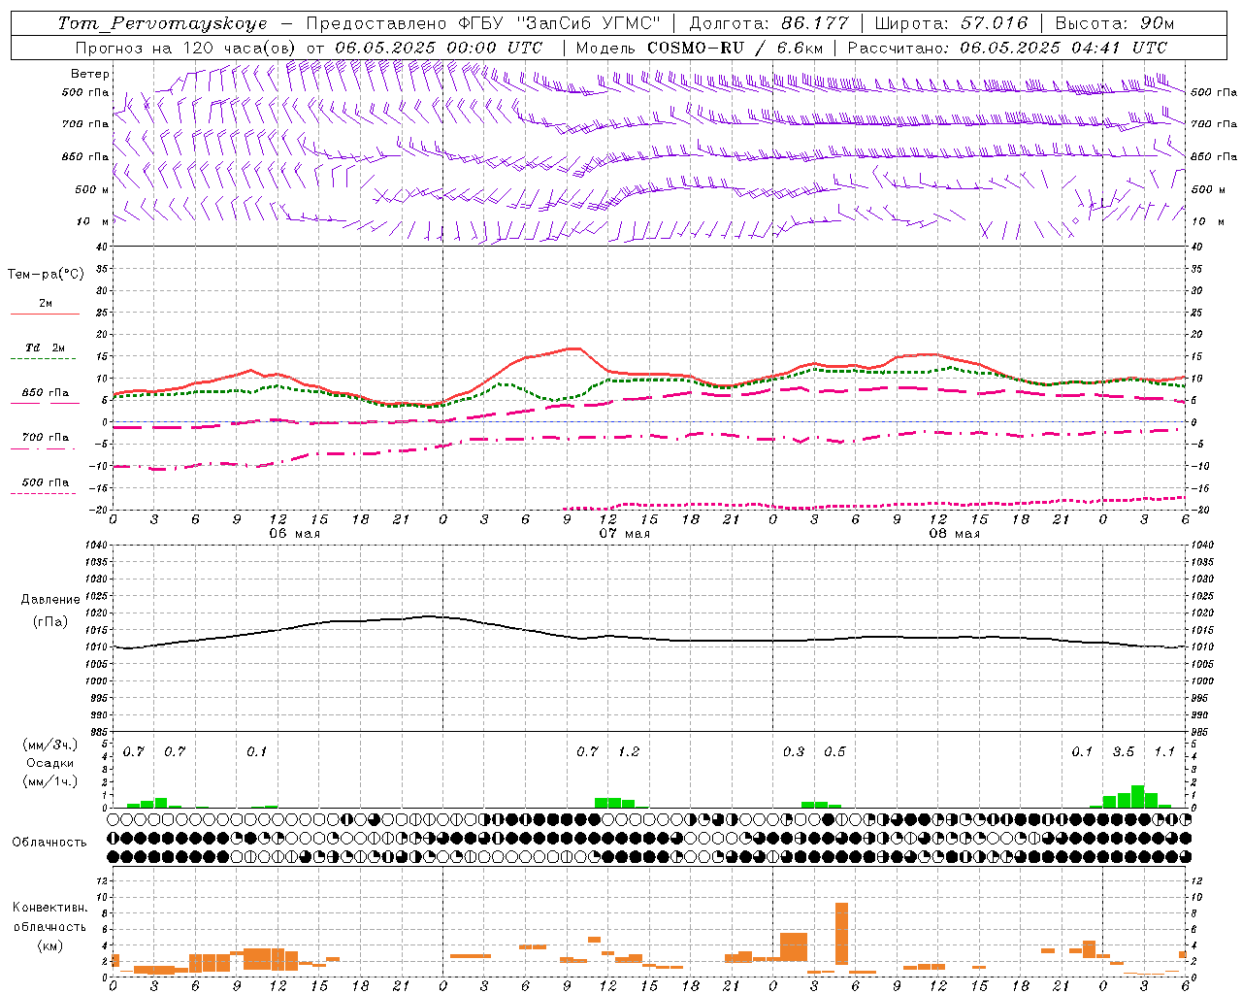1242x994 pixels.
Task: Click the tallest orange convective cloud bar
Action: click(x=841, y=933)
